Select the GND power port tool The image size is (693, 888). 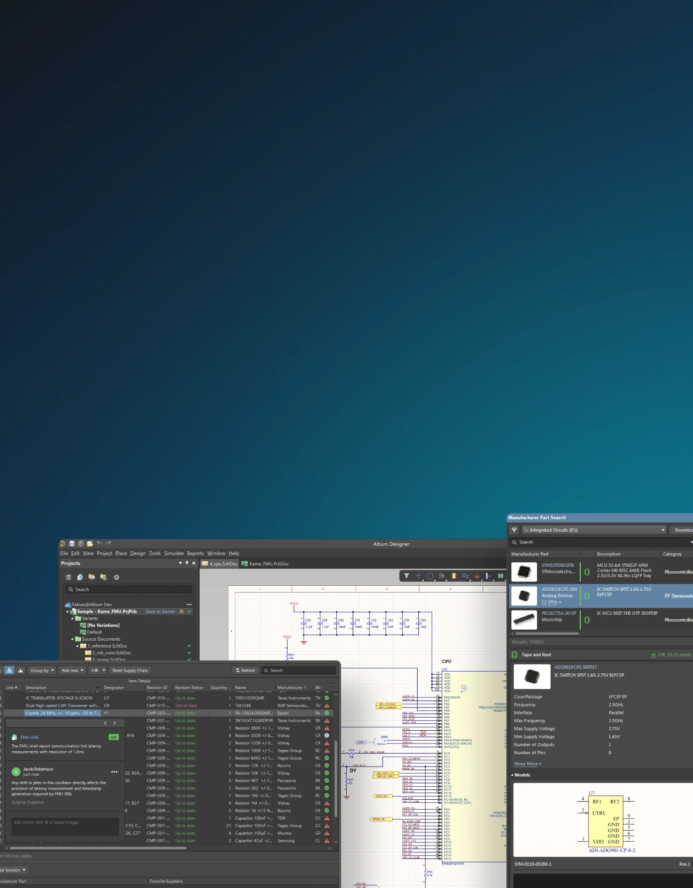coord(477,576)
